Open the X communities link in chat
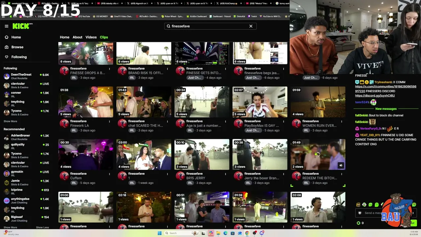Image resolution: width=421 pixels, height=237 pixels. click(x=386, y=89)
